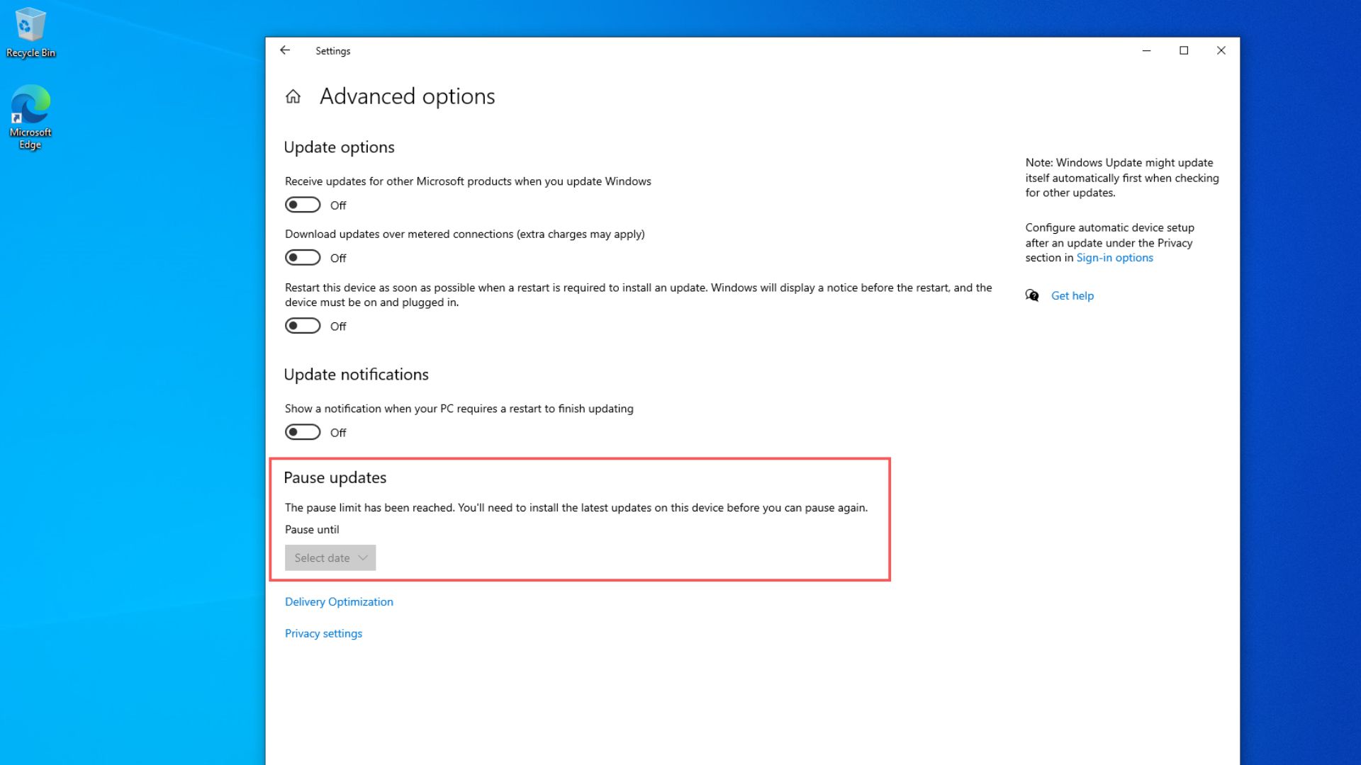Enable restarting device as soon as possible
Screen dimensions: 1361x765
303,325
